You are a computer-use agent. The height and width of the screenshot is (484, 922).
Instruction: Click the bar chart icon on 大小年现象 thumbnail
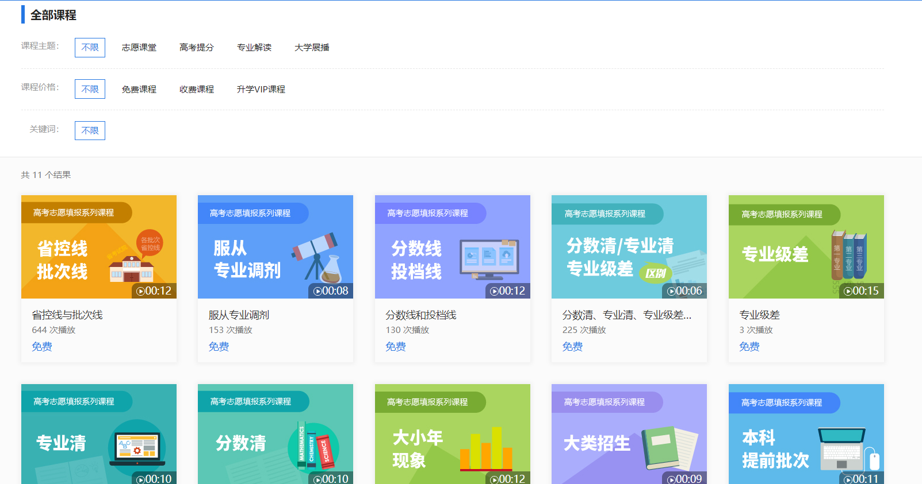[486, 449]
